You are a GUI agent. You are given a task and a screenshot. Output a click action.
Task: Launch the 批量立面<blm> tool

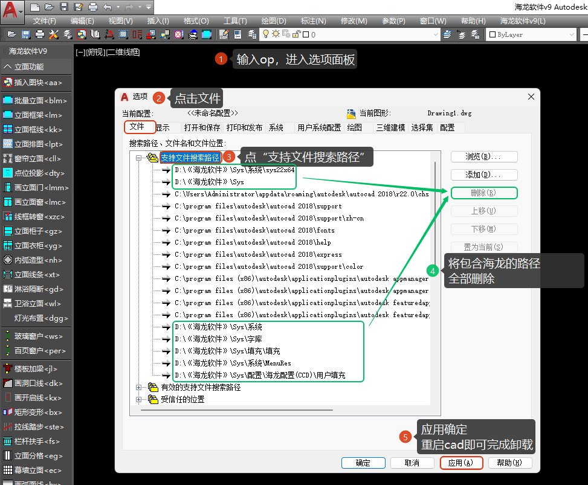(x=36, y=100)
